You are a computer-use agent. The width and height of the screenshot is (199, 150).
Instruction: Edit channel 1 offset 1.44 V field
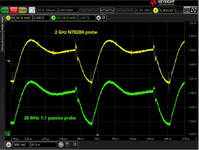tap(41, 18)
